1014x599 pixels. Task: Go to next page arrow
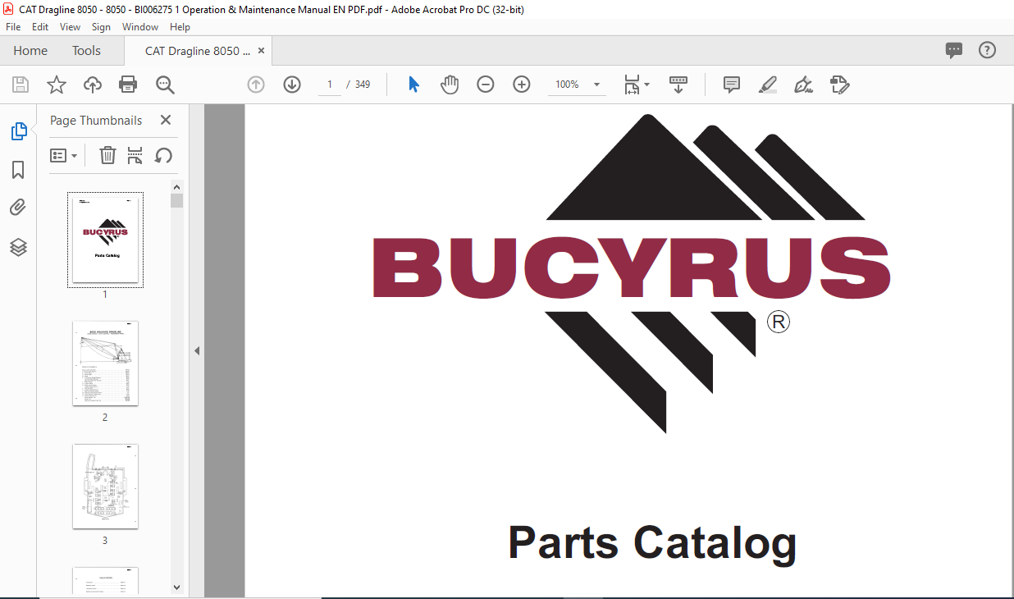pos(292,85)
